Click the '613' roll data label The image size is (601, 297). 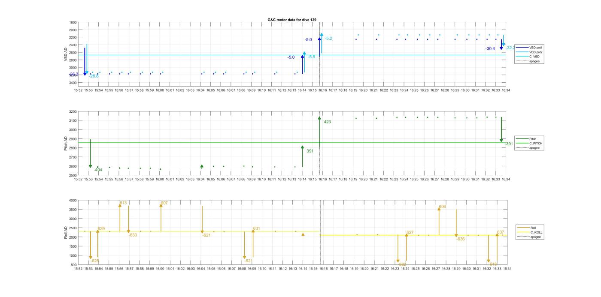(x=123, y=203)
